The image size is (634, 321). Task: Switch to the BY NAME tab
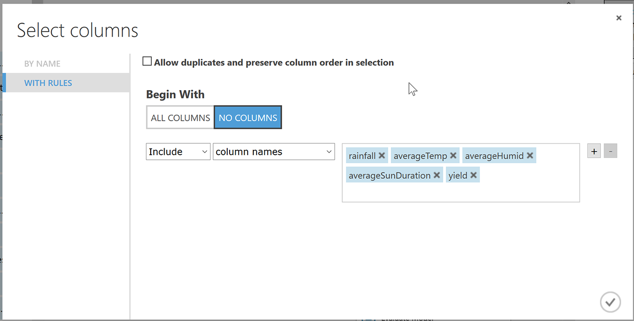(x=43, y=64)
